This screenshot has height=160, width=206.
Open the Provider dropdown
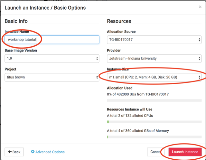(154, 59)
